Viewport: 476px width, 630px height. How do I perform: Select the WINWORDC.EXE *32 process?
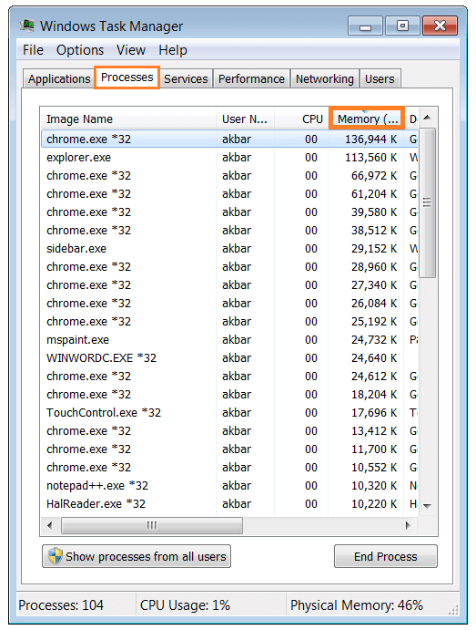coord(229,358)
